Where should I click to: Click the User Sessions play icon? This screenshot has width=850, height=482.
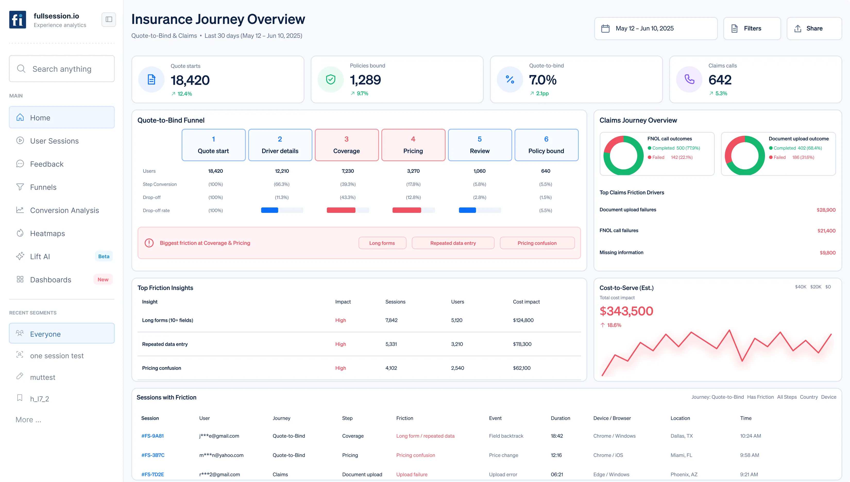[20, 141]
